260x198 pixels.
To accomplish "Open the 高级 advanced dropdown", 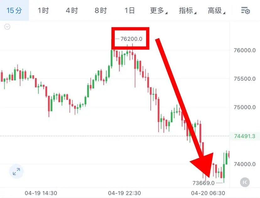I will pyautogui.click(x=216, y=11).
